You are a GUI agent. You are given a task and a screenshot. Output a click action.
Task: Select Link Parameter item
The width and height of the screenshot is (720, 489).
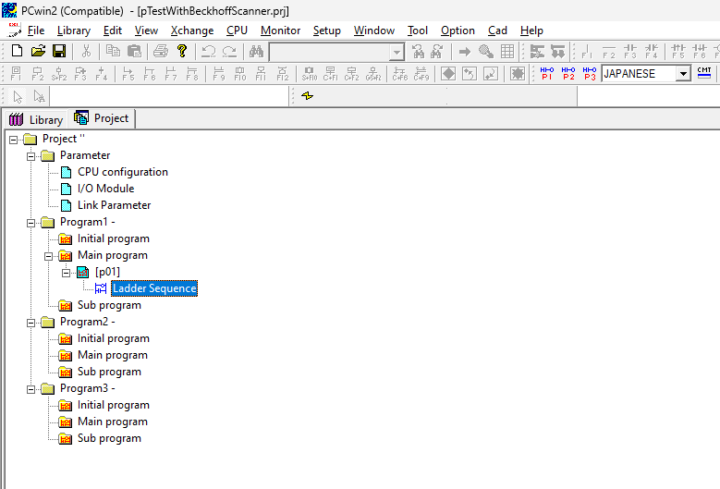tap(114, 205)
